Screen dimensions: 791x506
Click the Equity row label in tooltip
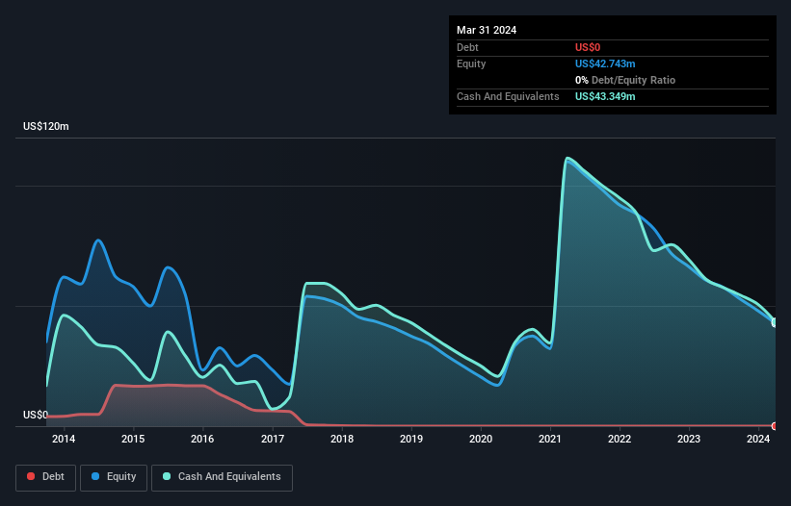pos(471,63)
